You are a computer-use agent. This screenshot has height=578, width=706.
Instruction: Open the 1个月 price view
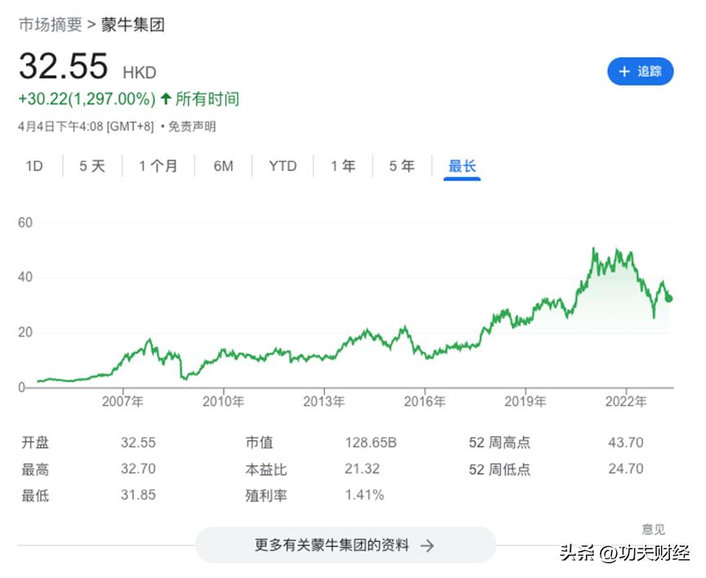point(157,165)
